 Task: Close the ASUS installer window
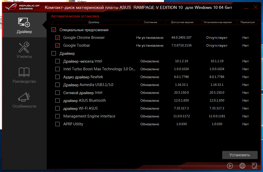(x=256, y=7)
